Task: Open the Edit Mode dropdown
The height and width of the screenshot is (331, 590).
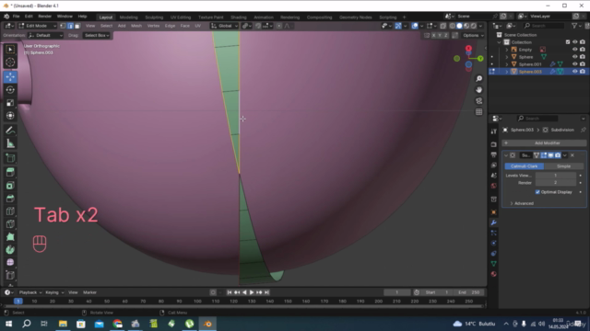Action: click(37, 26)
